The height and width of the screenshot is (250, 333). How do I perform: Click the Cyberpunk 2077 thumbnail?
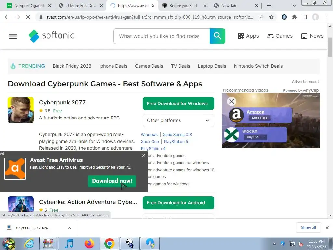point(21,110)
